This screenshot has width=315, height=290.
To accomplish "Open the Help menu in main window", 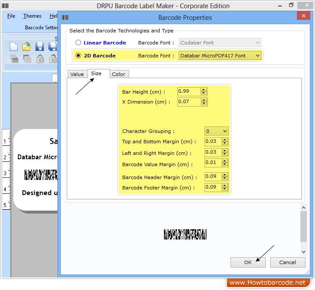I will (x=53, y=16).
